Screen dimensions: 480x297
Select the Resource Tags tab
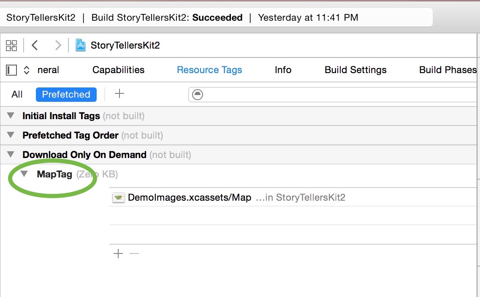[209, 70]
